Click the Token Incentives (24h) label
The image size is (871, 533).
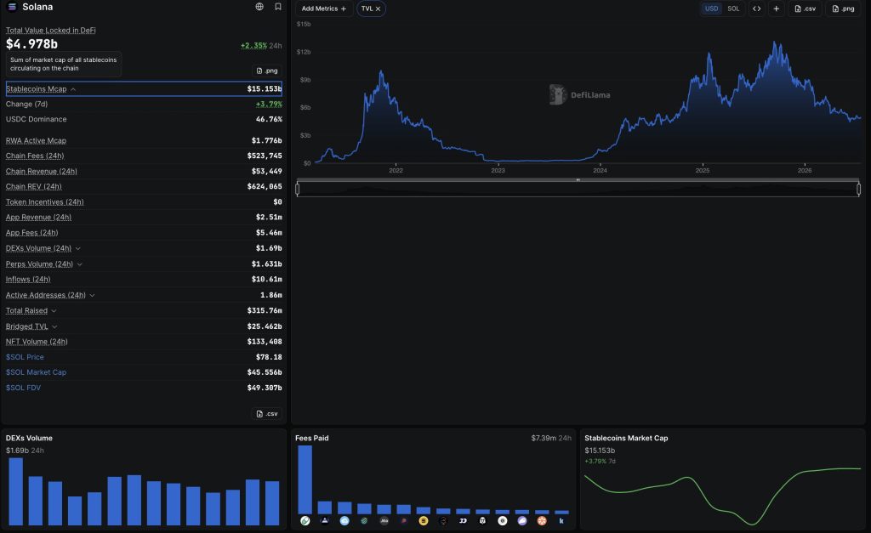point(45,202)
